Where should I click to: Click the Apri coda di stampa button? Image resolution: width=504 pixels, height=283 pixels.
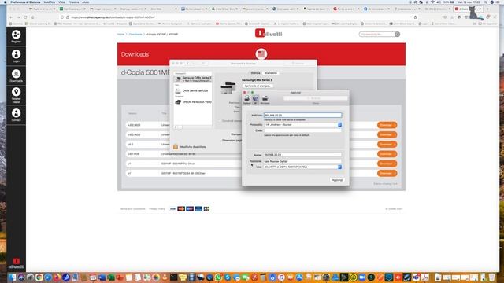pos(258,86)
